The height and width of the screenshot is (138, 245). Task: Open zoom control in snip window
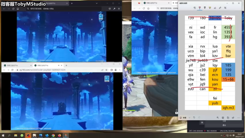[218, 118]
